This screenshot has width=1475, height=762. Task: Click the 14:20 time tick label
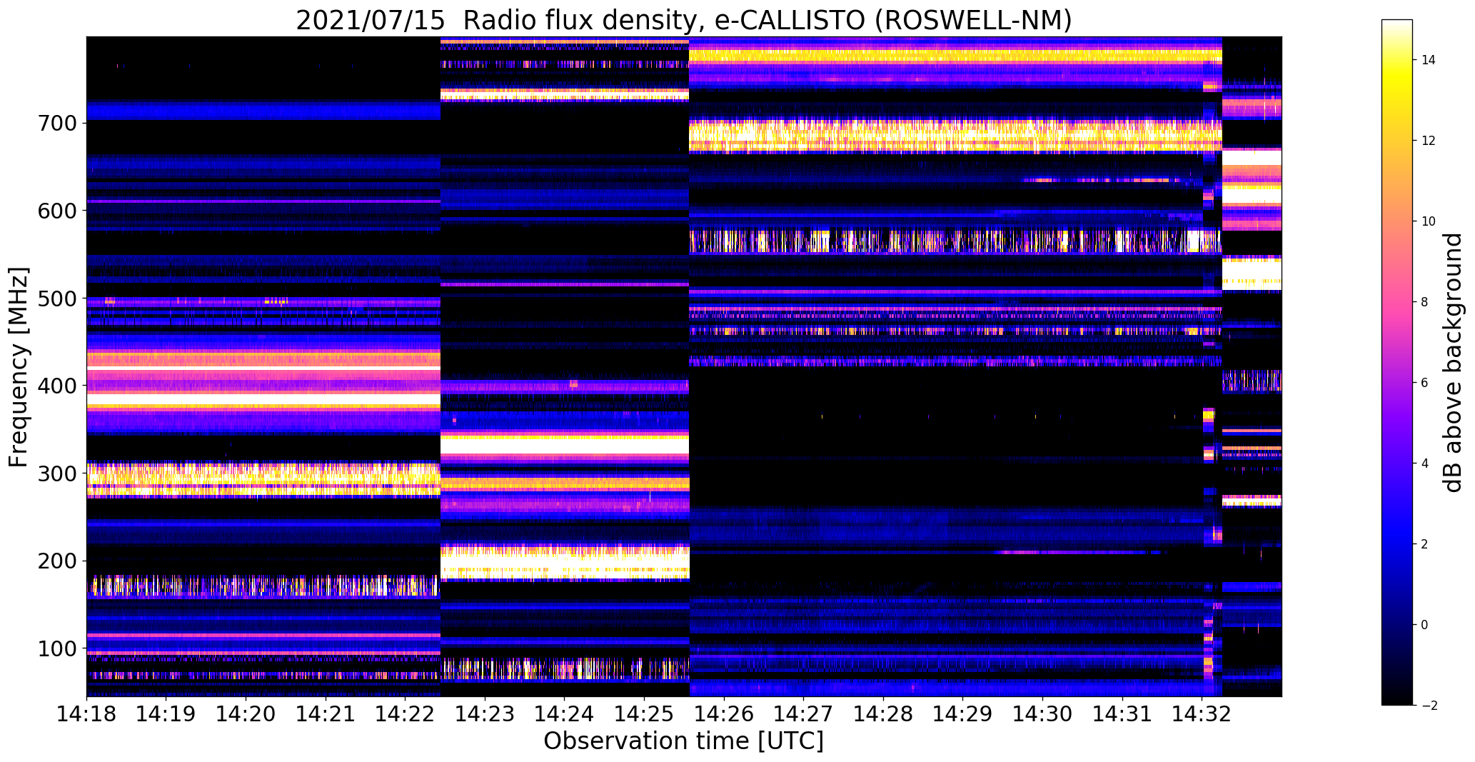pos(246,713)
